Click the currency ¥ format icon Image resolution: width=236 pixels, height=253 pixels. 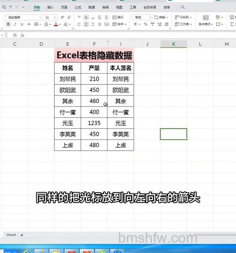click(x=135, y=24)
